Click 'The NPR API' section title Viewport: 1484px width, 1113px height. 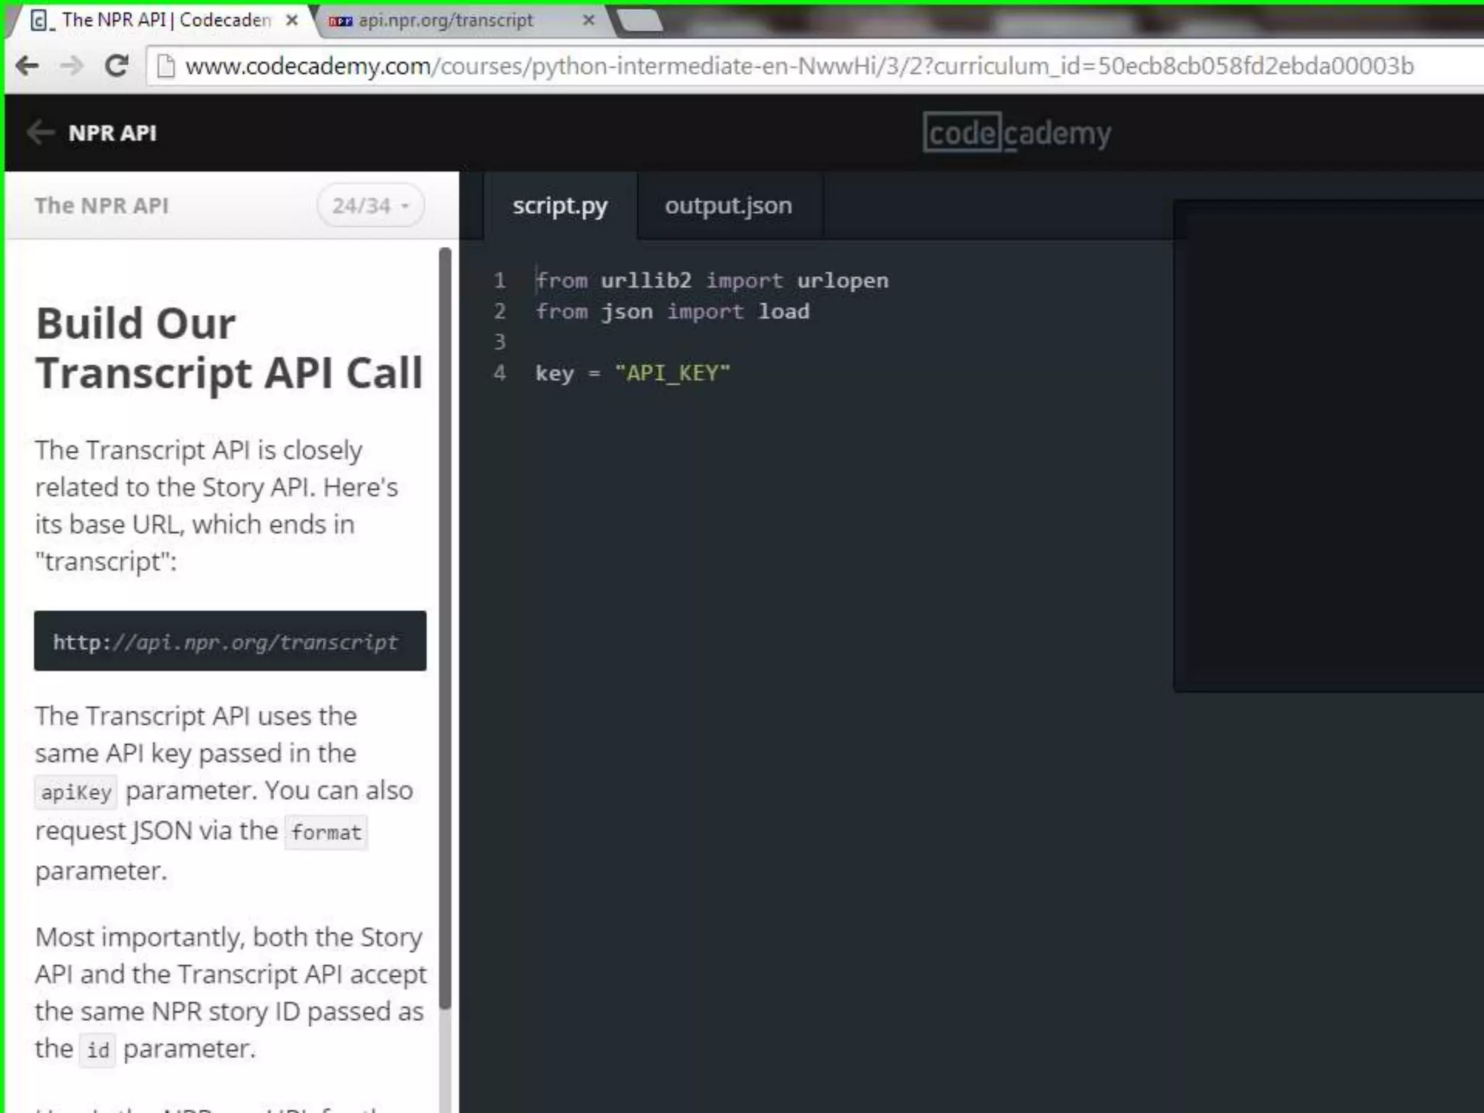101,206
